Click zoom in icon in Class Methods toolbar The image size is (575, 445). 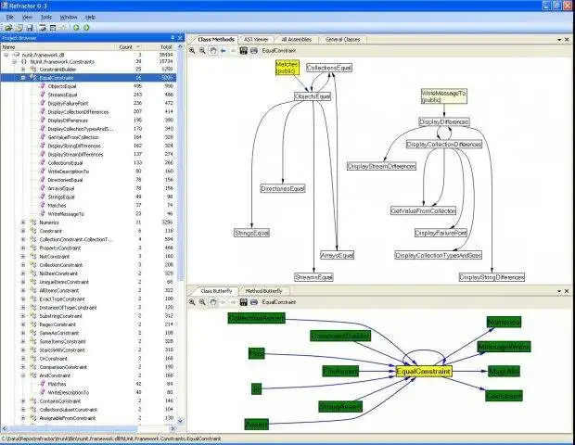[192, 51]
